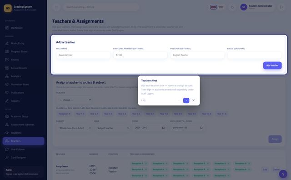Click the Email optional input field
Screen dimensions: 291x180
click(254, 55)
